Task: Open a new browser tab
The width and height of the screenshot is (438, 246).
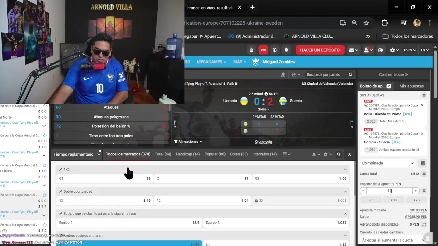Action: point(253,7)
